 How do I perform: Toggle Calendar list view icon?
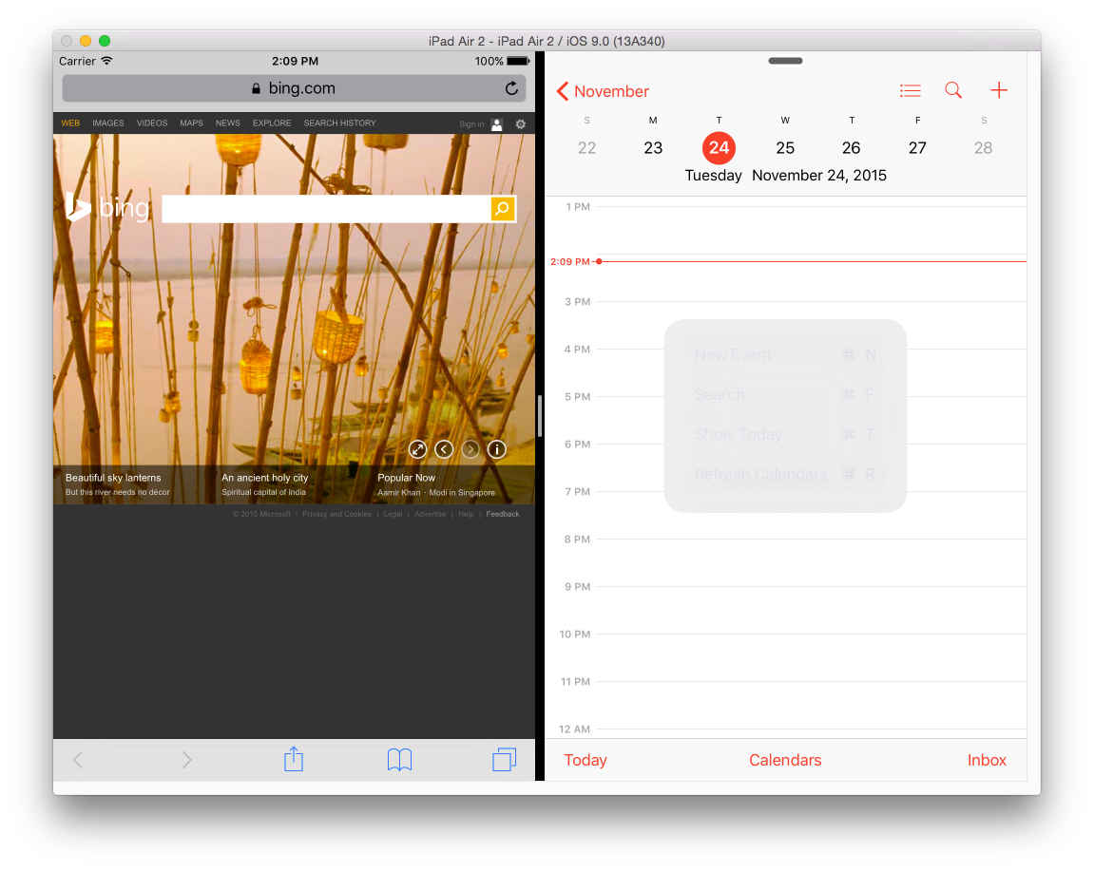(910, 90)
